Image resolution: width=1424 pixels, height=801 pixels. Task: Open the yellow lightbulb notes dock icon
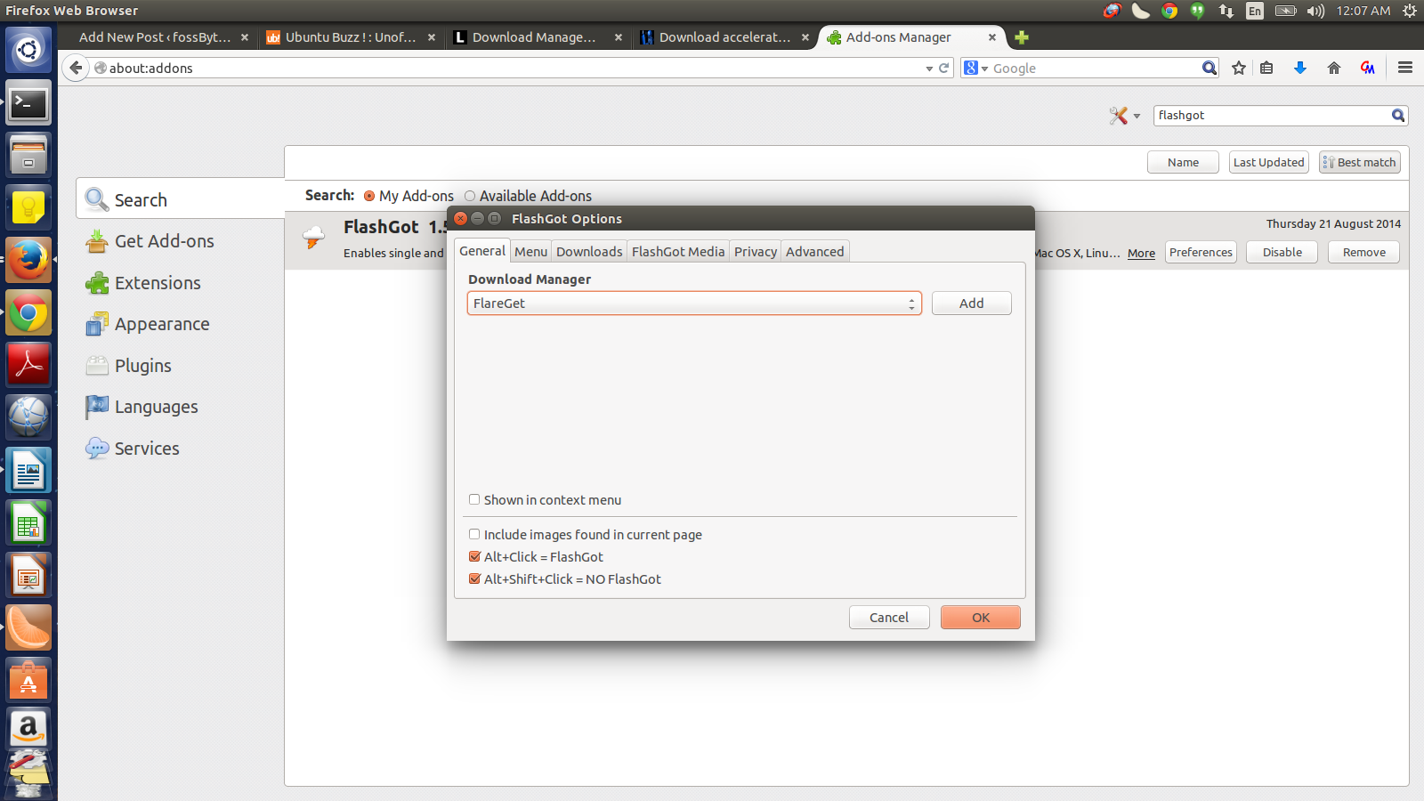tap(28, 208)
